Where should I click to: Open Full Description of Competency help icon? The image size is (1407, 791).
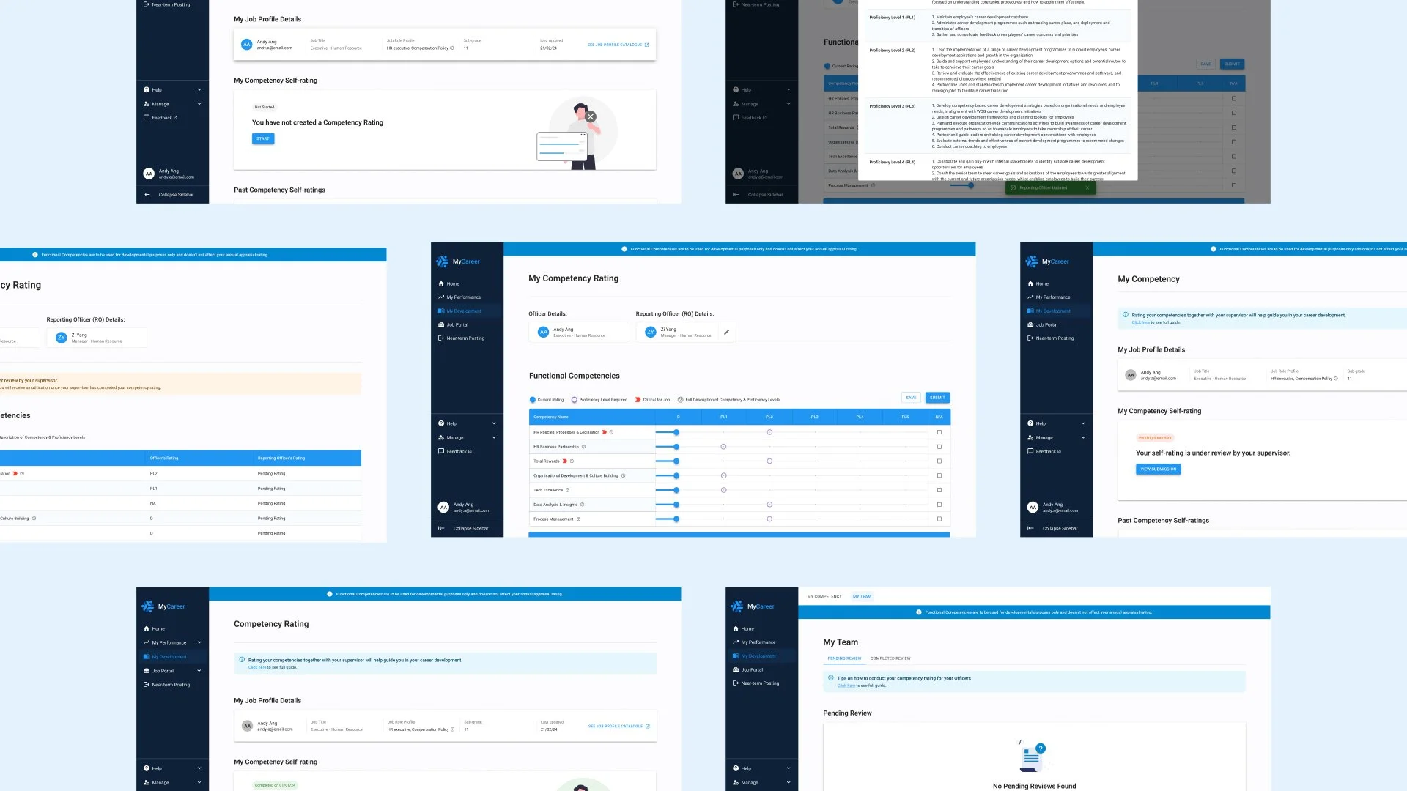tap(680, 400)
